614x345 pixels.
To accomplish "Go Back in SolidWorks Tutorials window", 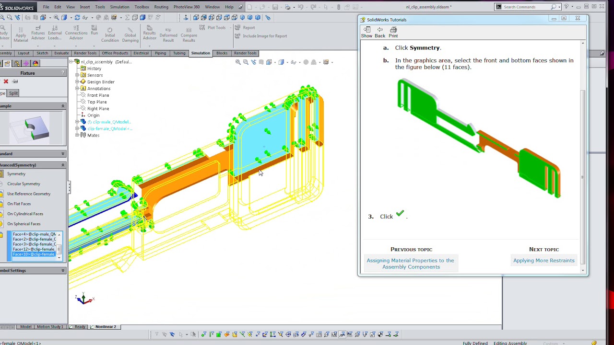I will tap(380, 32).
